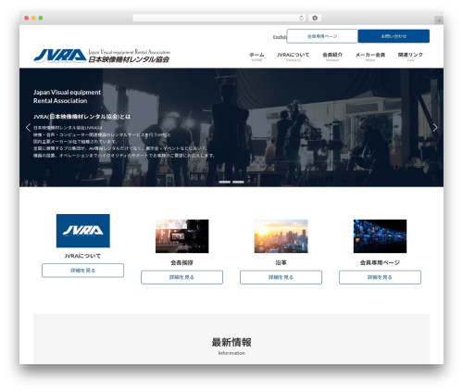Open the メーカー会員 Maker menu item
Screen dimensions: 463x392
pyautogui.click(x=370, y=57)
